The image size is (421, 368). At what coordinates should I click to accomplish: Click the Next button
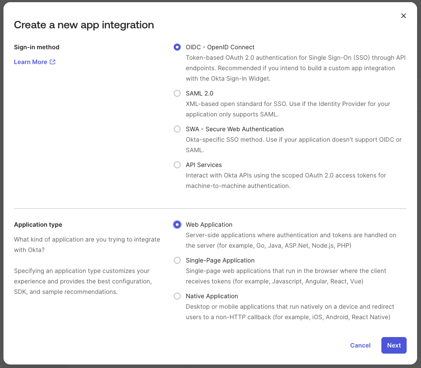(x=394, y=345)
